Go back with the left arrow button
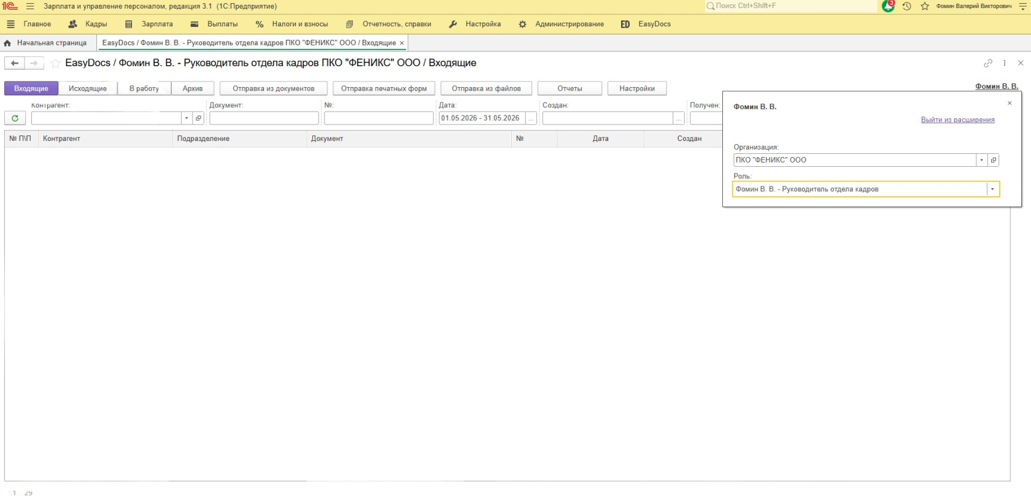The height and width of the screenshot is (504, 1031). tap(15, 63)
